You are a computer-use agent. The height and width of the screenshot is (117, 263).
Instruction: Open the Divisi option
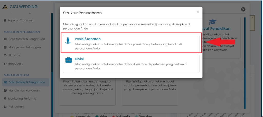pyautogui.click(x=131, y=64)
